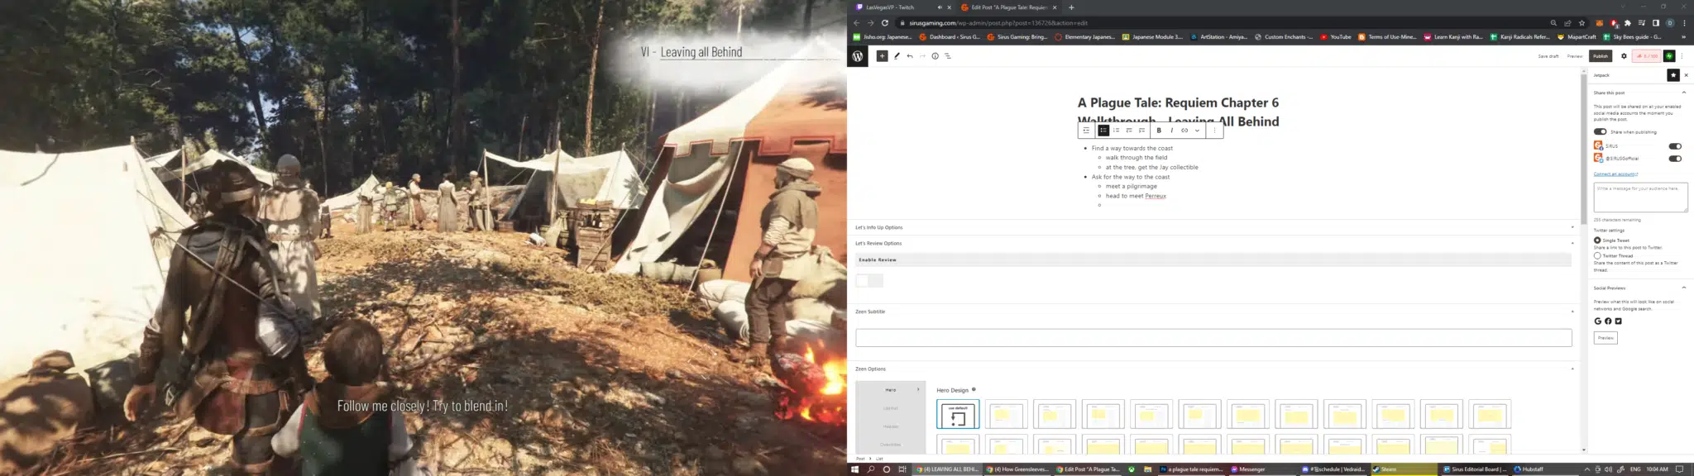Open the Chrome extensions puzzle icon

coord(1628,23)
